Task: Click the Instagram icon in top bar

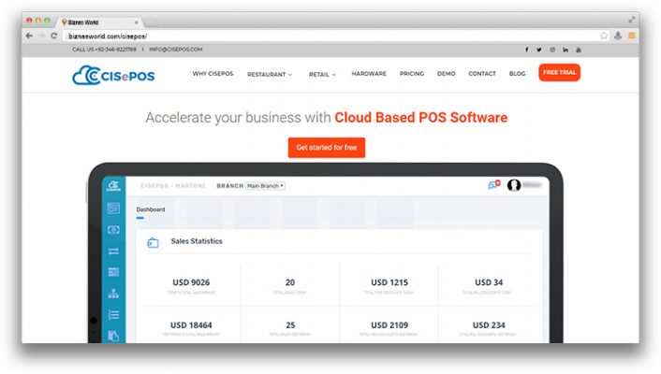Action: pos(552,50)
